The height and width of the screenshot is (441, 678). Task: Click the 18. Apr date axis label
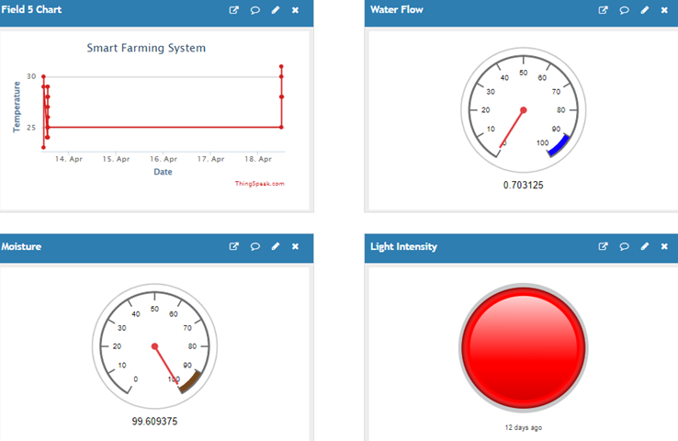point(258,159)
